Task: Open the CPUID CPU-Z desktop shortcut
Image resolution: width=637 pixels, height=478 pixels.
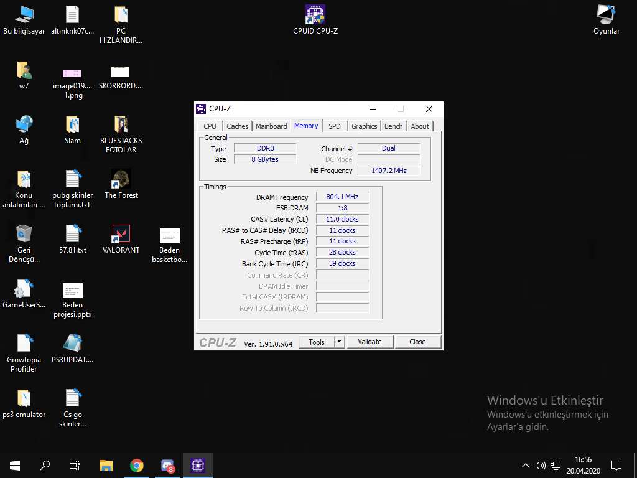Action: pyautogui.click(x=315, y=15)
